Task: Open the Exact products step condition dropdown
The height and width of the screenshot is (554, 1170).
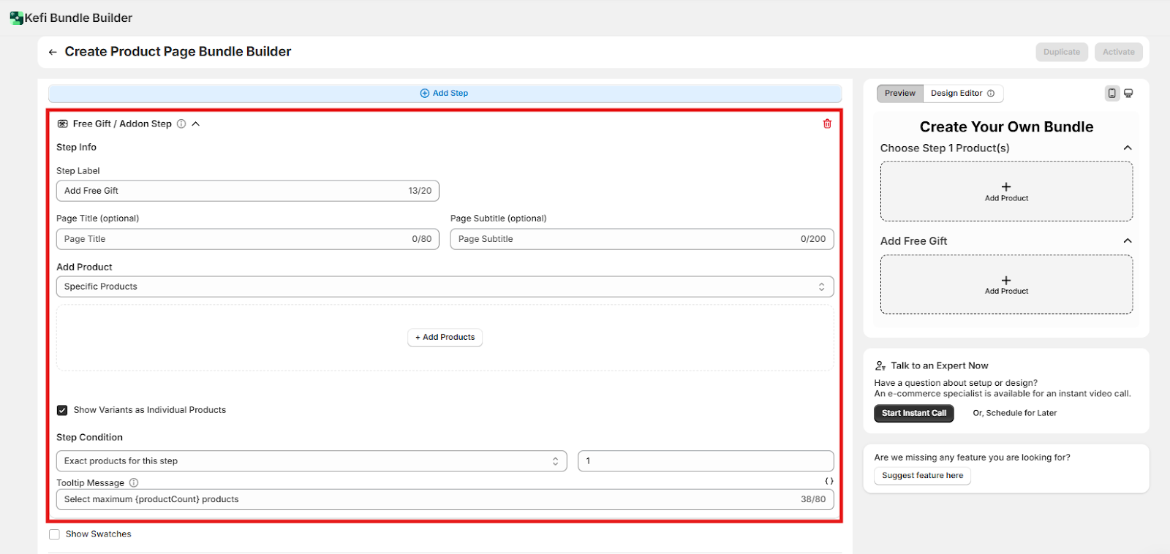Action: (311, 461)
